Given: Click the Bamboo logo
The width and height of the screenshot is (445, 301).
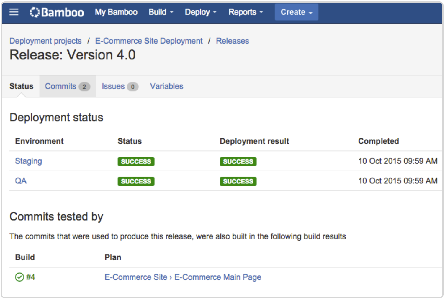Looking at the screenshot, I should click(57, 12).
